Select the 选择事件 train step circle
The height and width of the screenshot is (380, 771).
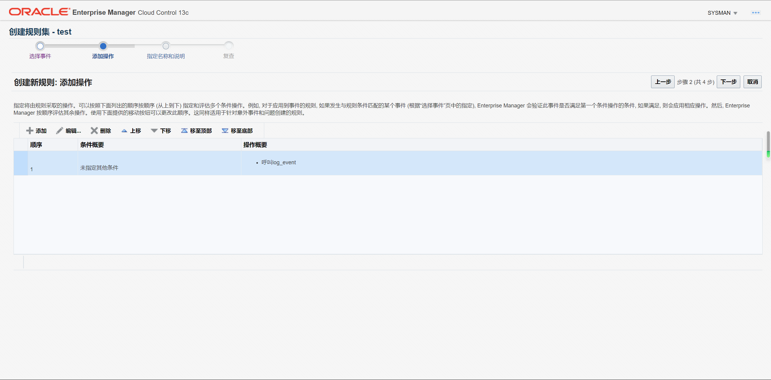40,46
